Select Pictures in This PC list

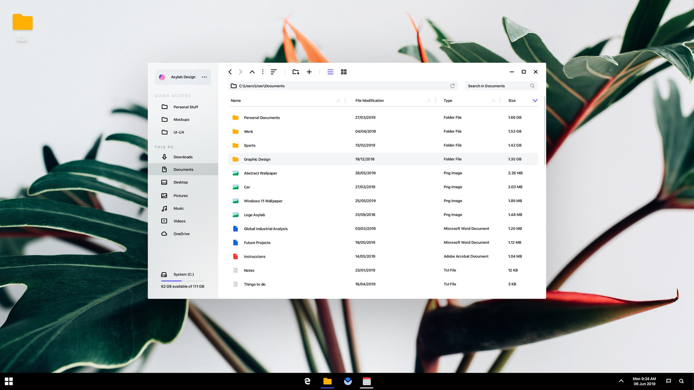tap(180, 196)
